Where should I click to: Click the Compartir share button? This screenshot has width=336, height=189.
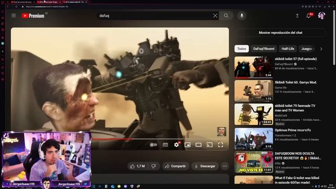(175, 166)
